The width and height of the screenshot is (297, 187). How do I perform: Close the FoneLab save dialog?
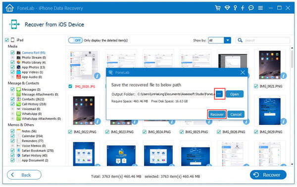243,73
